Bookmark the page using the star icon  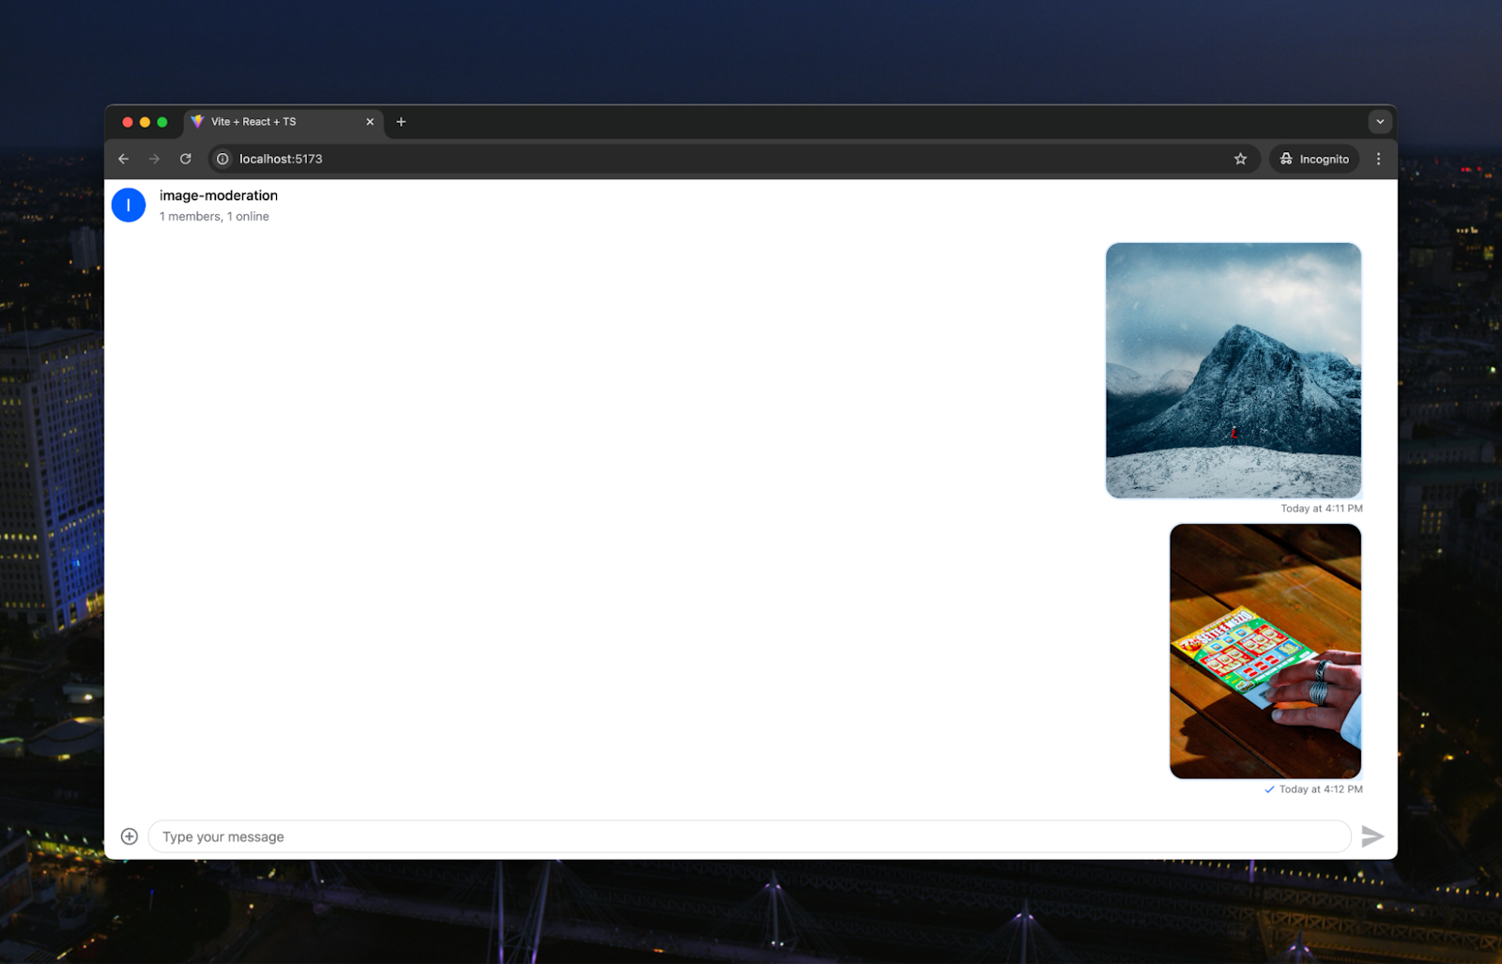(x=1241, y=159)
